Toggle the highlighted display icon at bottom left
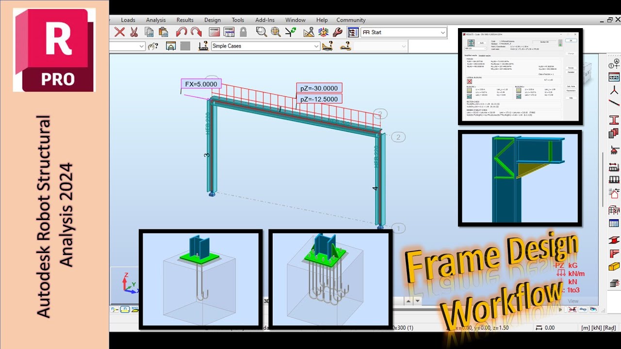The image size is (621, 349). 124,309
